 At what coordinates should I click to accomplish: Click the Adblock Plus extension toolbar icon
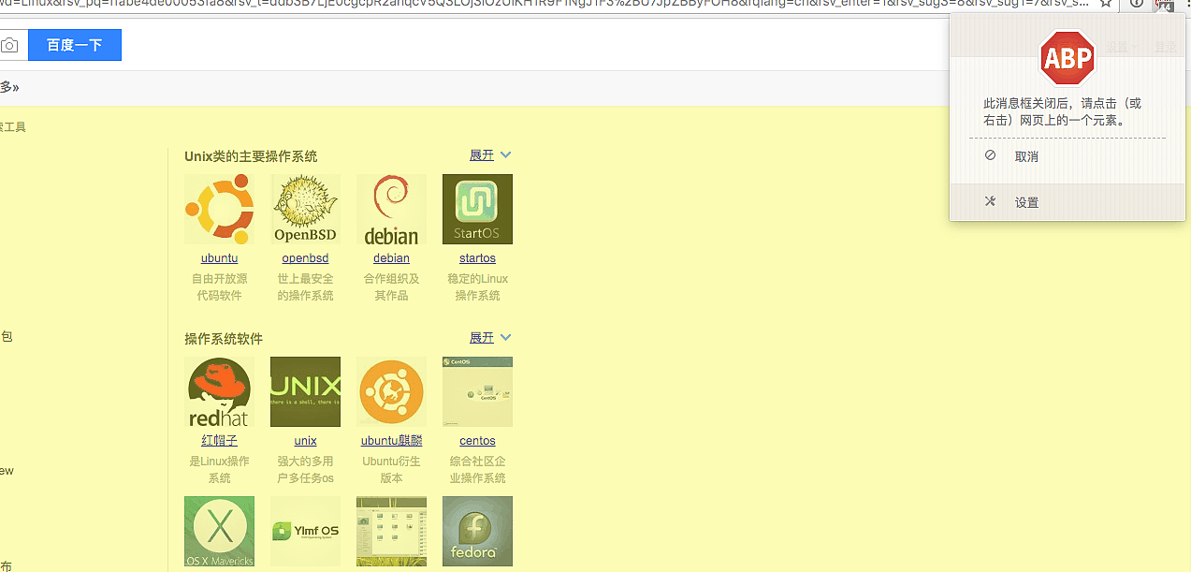[x=1165, y=4]
